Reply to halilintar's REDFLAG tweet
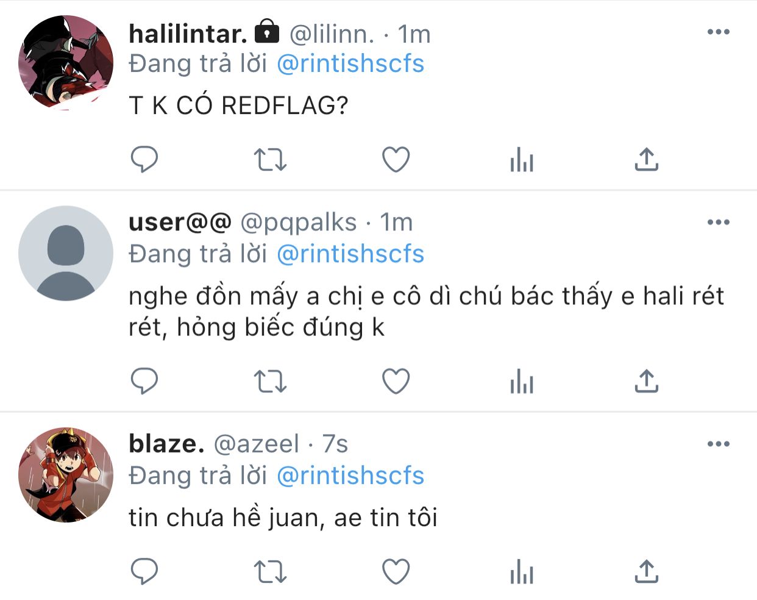 pos(144,159)
